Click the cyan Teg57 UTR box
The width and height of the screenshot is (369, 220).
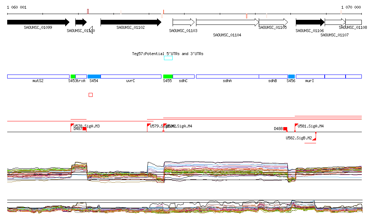pyautogui.click(x=168, y=58)
